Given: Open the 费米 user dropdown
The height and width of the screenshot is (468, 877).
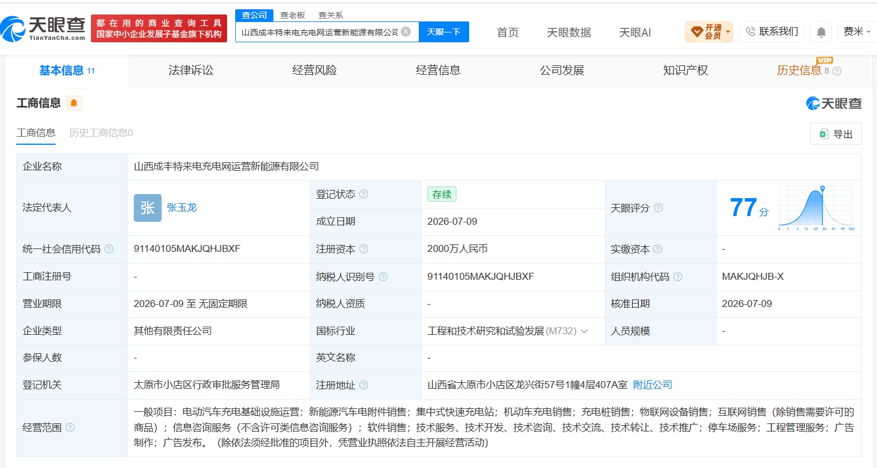Looking at the screenshot, I should coord(856,32).
